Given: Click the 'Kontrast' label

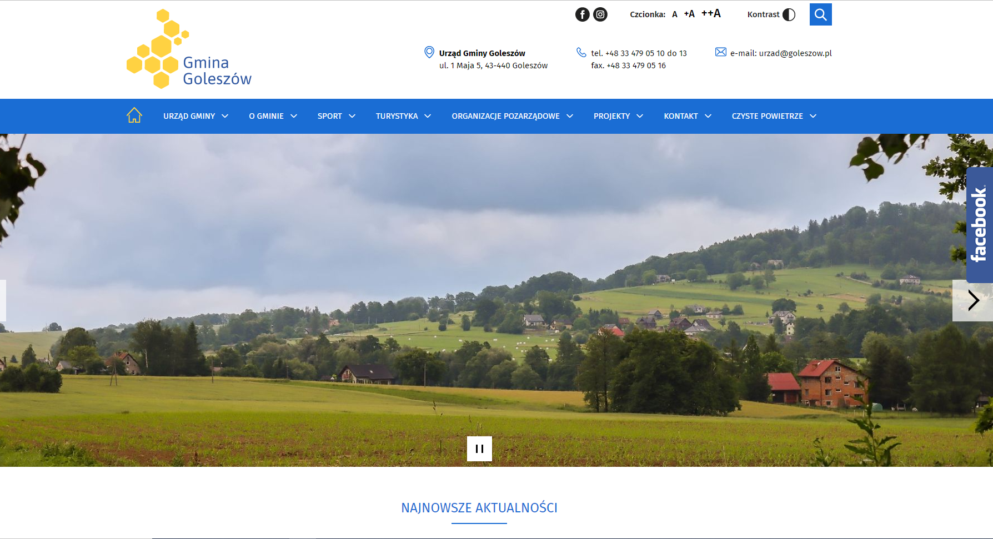Looking at the screenshot, I should tap(763, 14).
